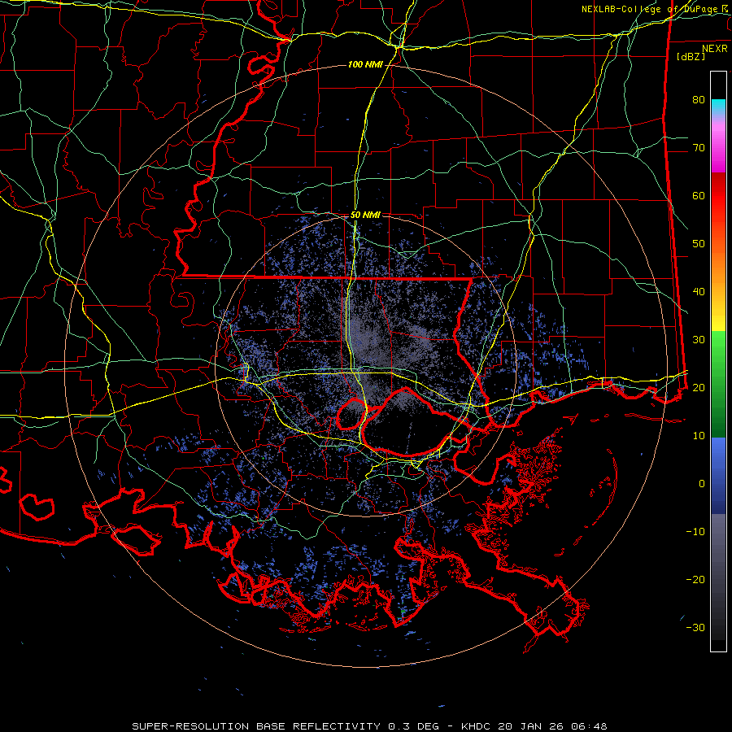Click the 50 value on the dBZ scale
The width and height of the screenshot is (732, 732).
699,244
